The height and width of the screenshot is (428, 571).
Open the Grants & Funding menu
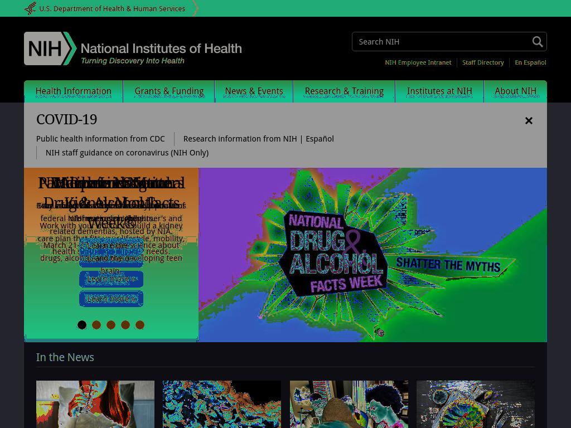point(170,91)
